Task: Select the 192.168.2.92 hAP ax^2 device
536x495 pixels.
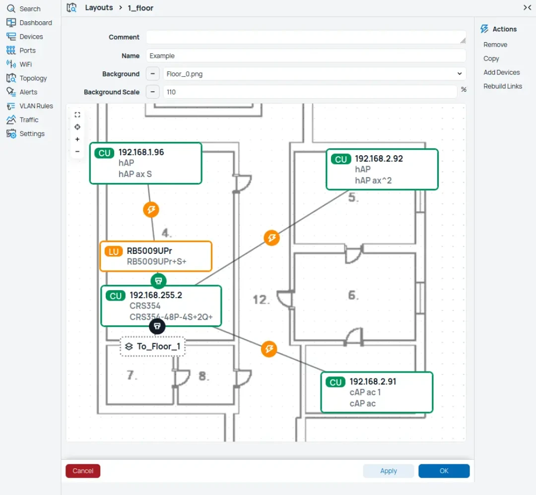Action: 382,170
